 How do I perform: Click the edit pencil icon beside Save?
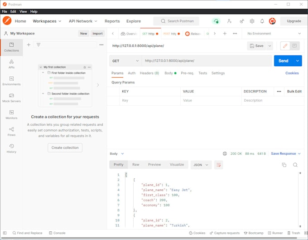(x=285, y=46)
